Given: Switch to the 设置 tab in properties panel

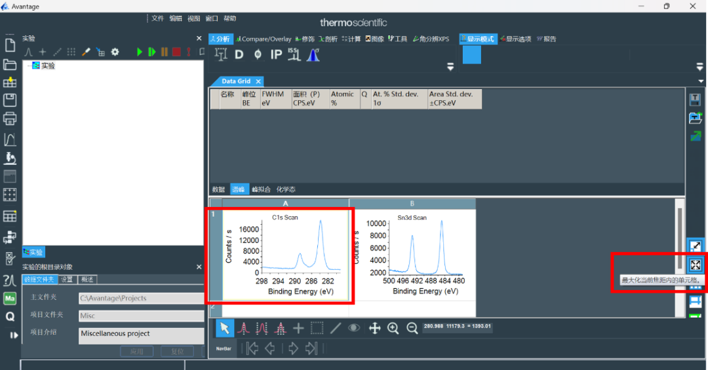Looking at the screenshot, I should tap(68, 280).
